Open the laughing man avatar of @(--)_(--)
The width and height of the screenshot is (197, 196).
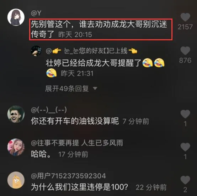pos(16,114)
